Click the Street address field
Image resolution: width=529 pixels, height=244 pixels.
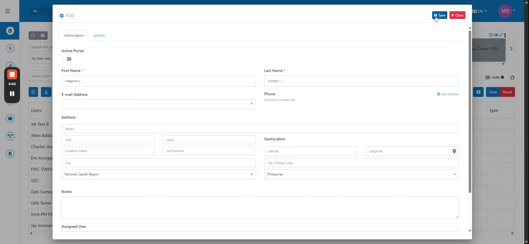260,129
